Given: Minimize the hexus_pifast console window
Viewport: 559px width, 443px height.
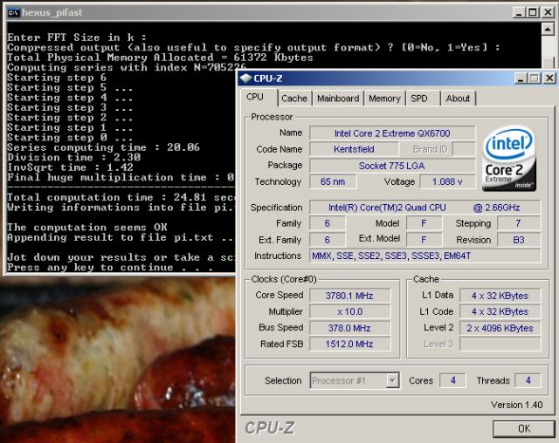Looking at the screenshot, I should tap(519, 12).
